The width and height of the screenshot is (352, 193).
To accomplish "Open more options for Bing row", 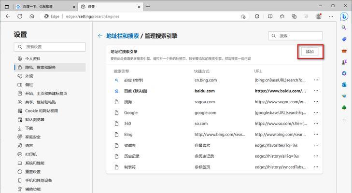I will pyautogui.click(x=316, y=134).
